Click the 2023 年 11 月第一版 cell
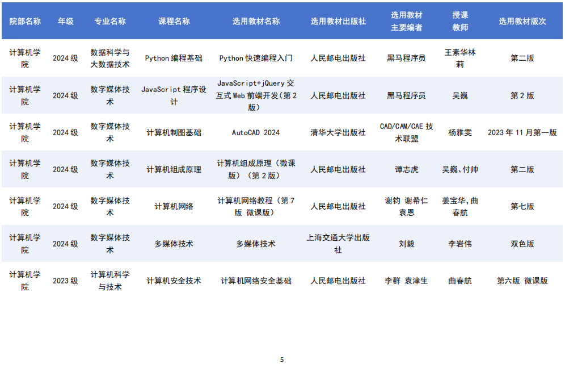This screenshot has width=582, height=380. click(522, 132)
